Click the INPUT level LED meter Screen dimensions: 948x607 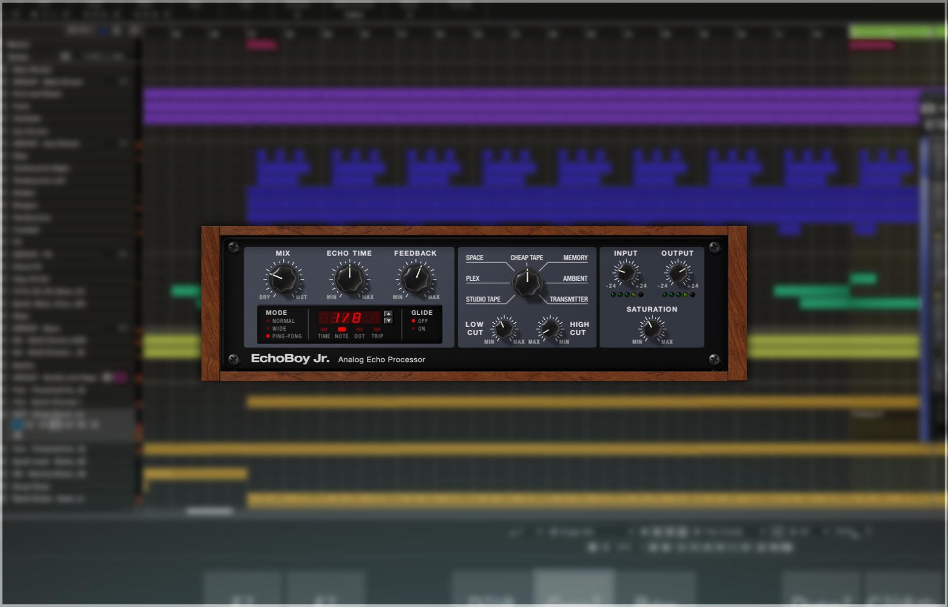(x=627, y=295)
